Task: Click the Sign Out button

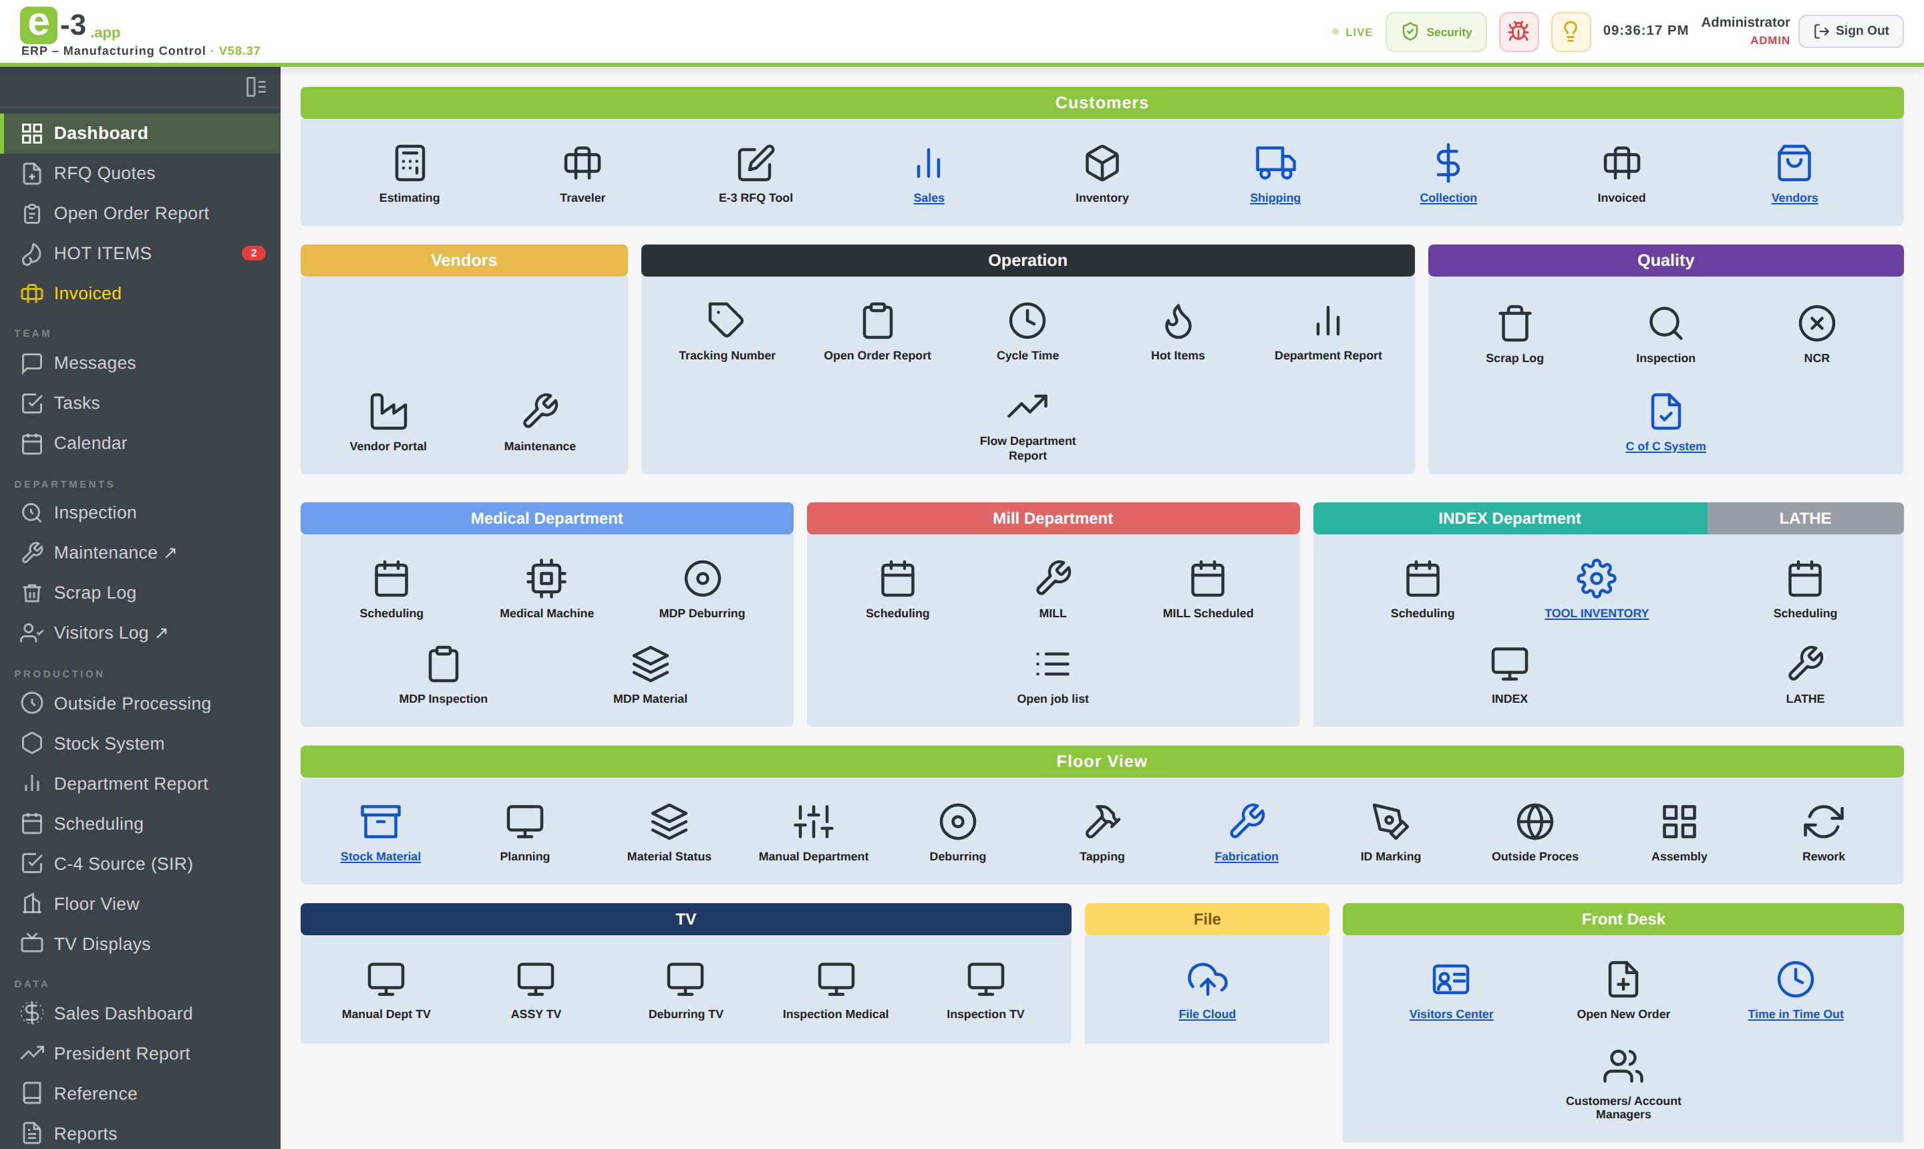Action: pyautogui.click(x=1851, y=31)
